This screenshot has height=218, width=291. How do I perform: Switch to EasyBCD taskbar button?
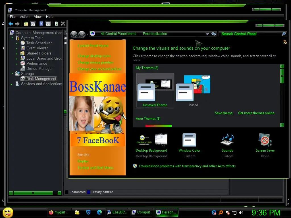point(117,212)
